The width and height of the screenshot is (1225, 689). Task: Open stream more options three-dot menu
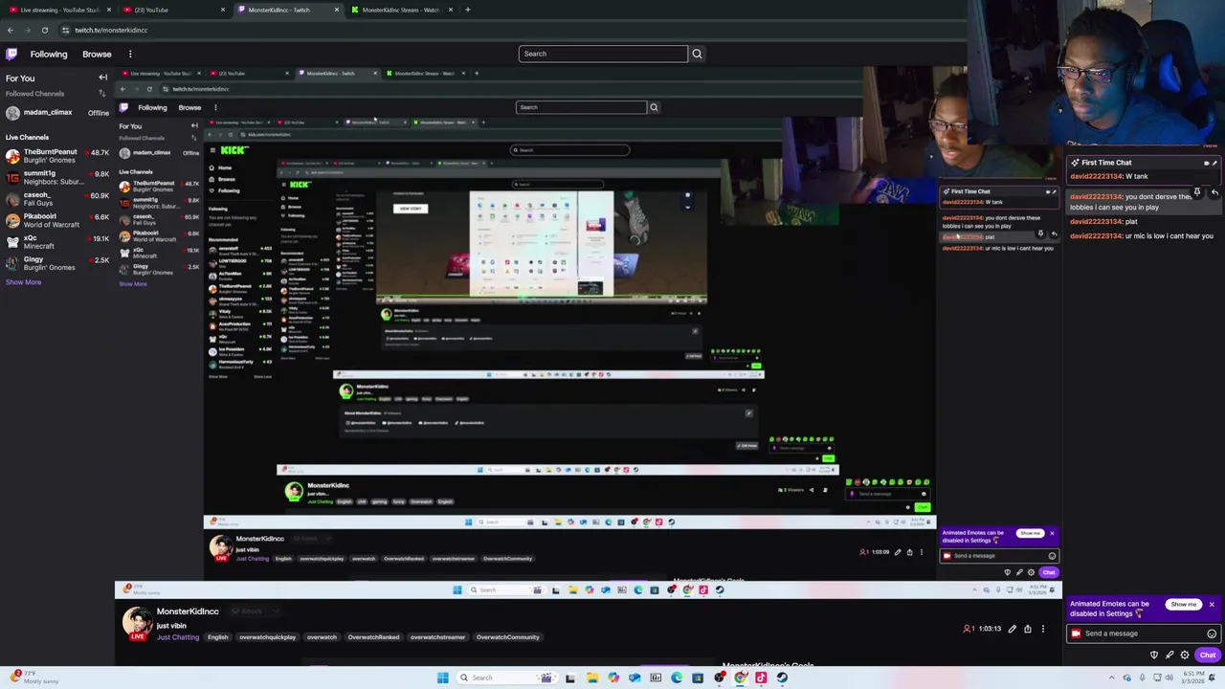[1043, 629]
